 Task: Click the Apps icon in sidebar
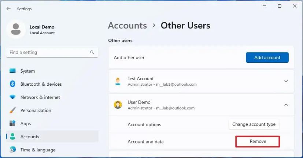(x=12, y=123)
